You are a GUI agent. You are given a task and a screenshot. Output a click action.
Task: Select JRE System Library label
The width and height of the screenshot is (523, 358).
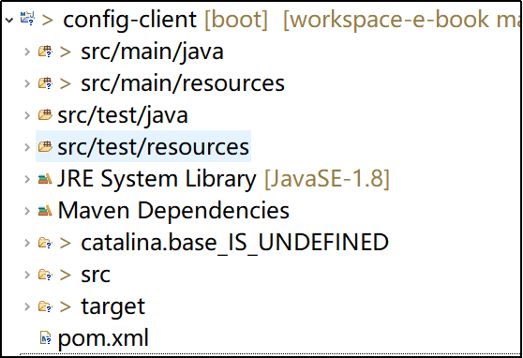pyautogui.click(x=157, y=179)
